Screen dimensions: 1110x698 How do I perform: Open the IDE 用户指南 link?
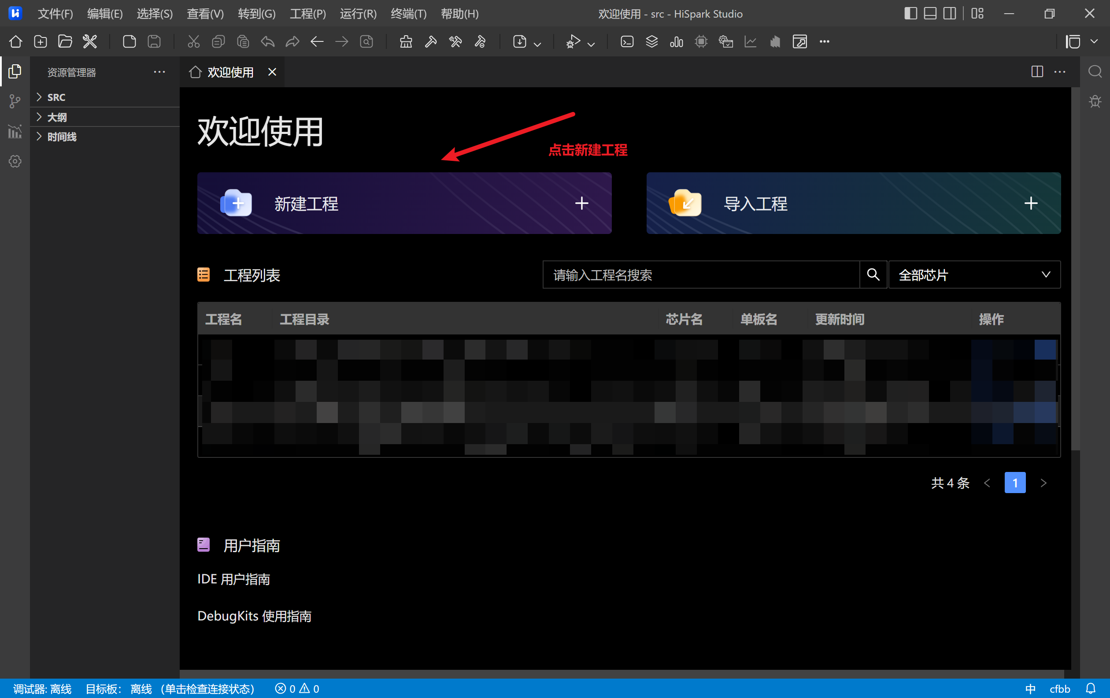point(233,579)
